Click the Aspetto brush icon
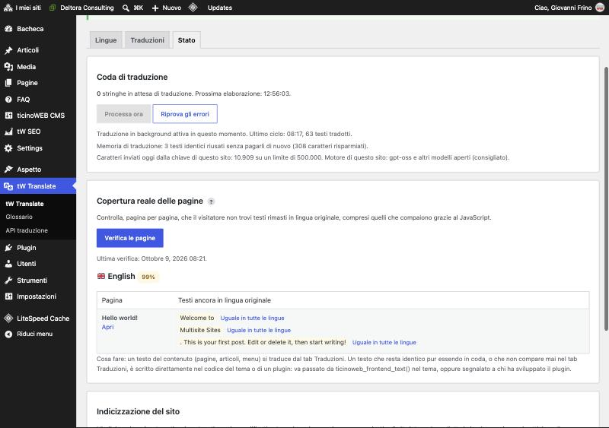 (x=8, y=170)
